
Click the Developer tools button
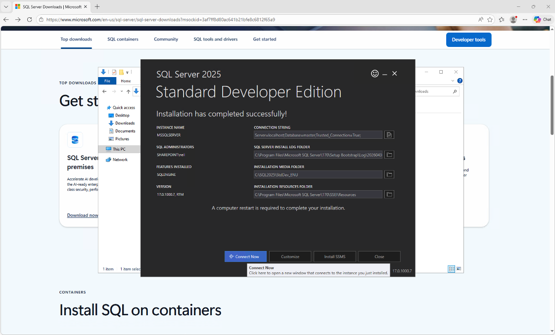coord(468,40)
